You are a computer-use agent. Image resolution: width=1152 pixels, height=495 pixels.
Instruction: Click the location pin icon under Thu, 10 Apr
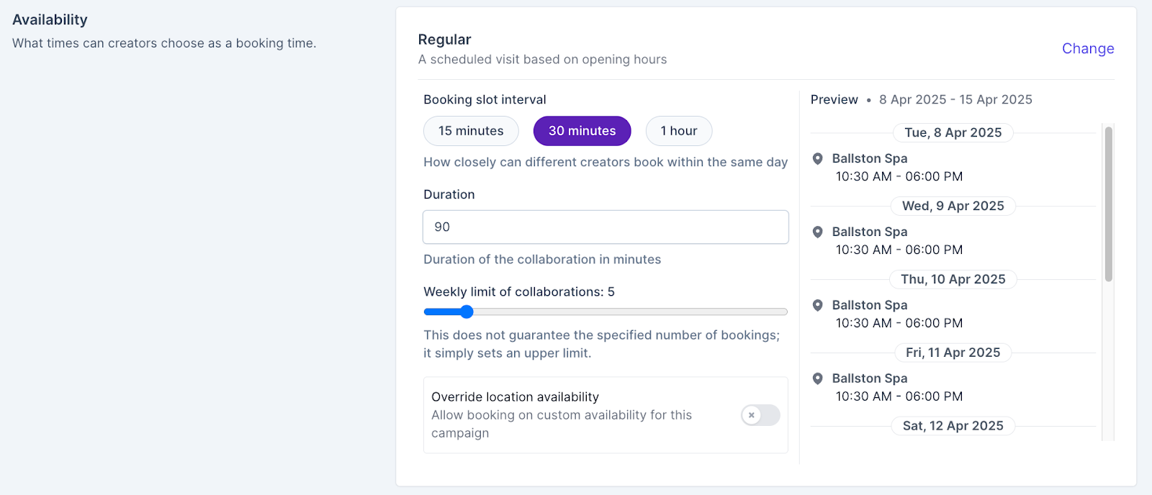817,305
